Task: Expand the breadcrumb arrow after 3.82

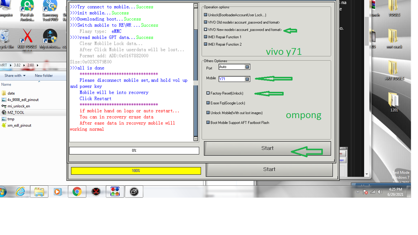Action: [24, 65]
